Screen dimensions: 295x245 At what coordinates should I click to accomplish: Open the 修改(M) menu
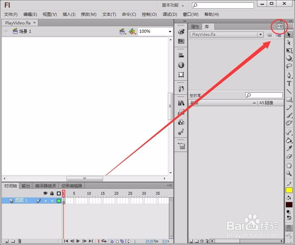point(89,14)
